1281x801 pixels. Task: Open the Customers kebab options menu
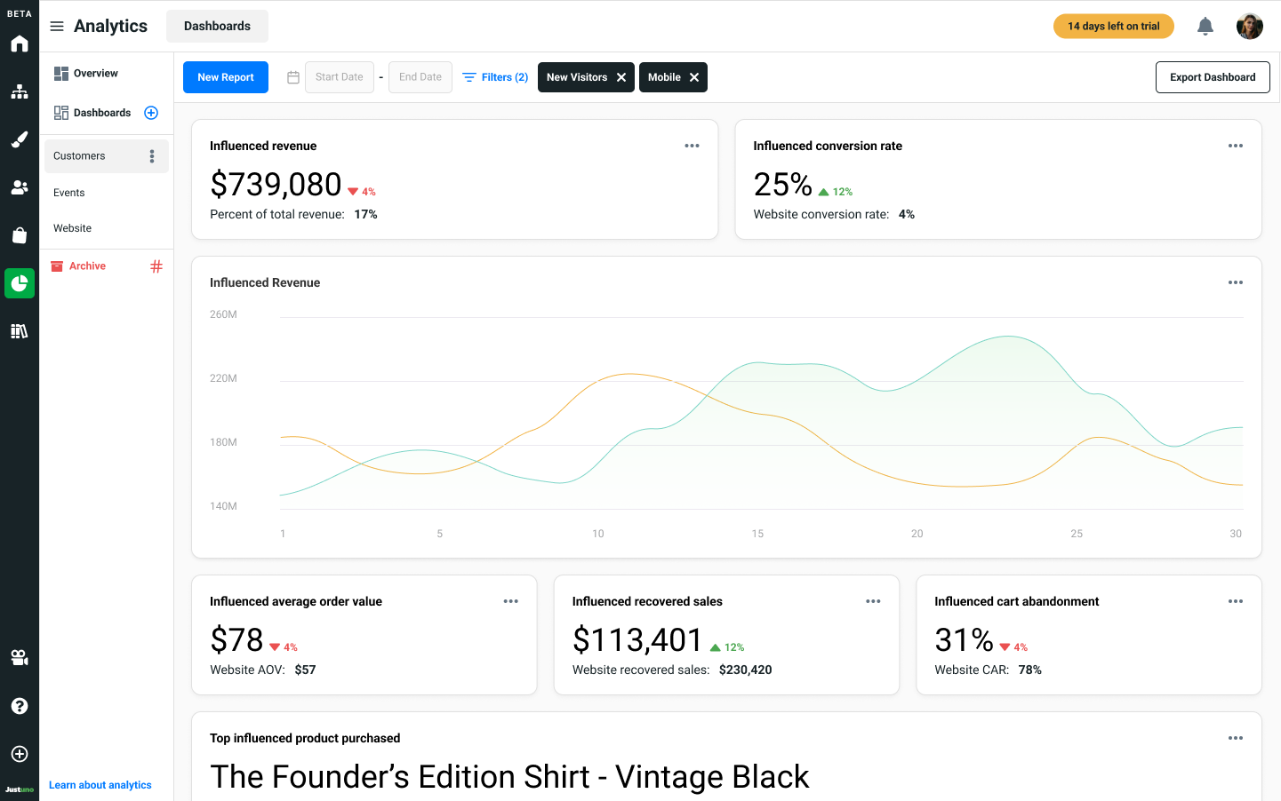[151, 155]
